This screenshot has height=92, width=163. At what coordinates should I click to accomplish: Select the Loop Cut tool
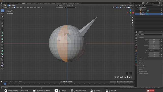[x=2, y=45]
